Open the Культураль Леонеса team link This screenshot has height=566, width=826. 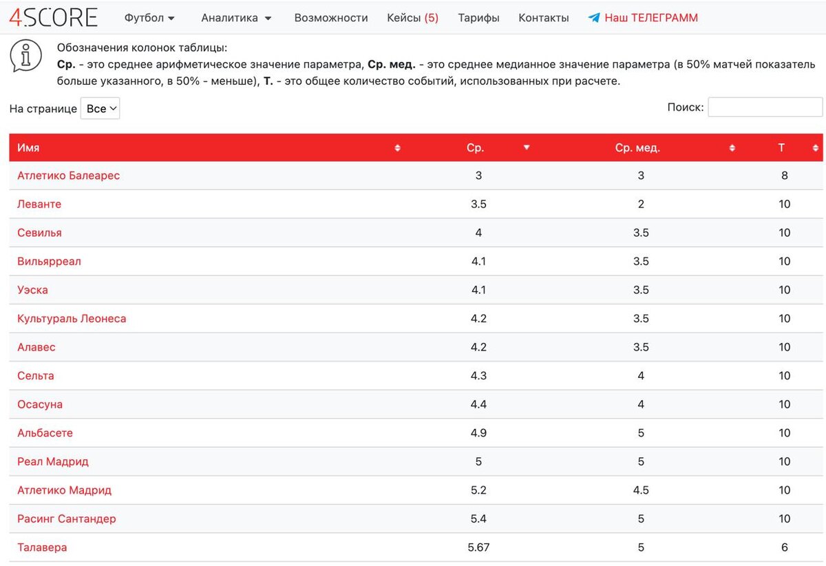point(72,319)
